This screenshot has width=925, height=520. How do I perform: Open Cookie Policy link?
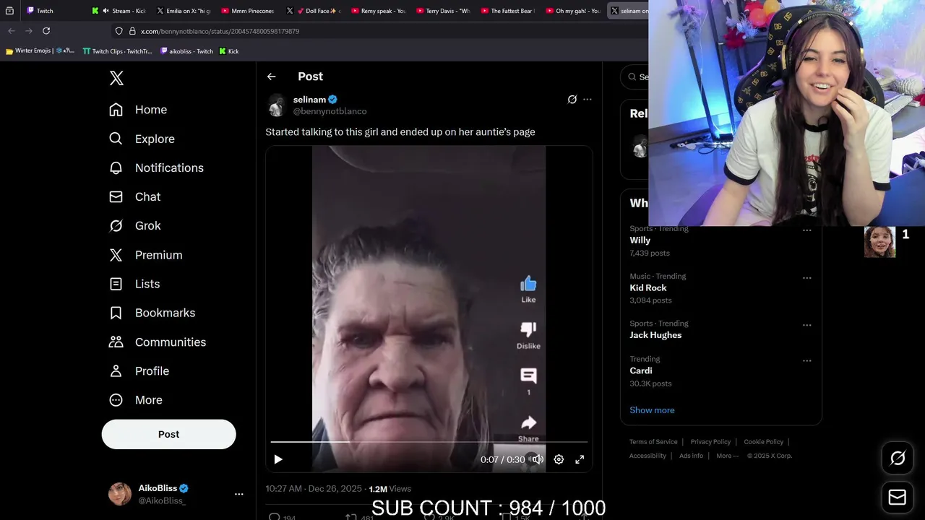[763, 442]
